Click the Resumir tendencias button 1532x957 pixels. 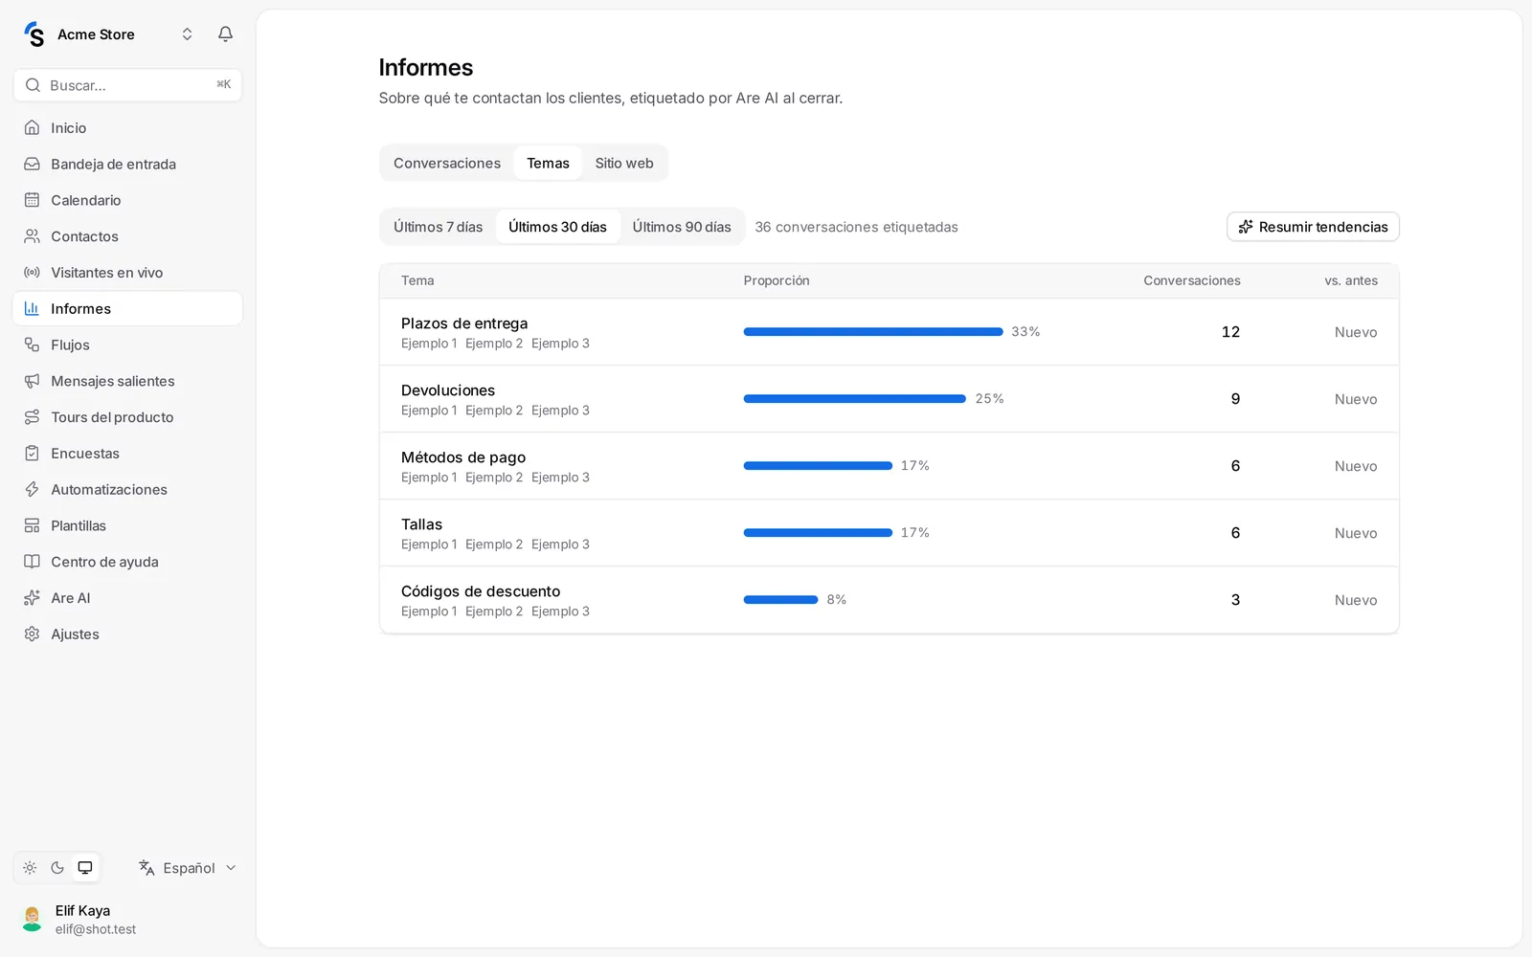pyautogui.click(x=1313, y=227)
